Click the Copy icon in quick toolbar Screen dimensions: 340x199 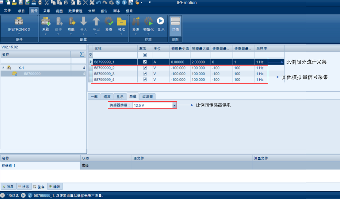(x=53, y=2)
